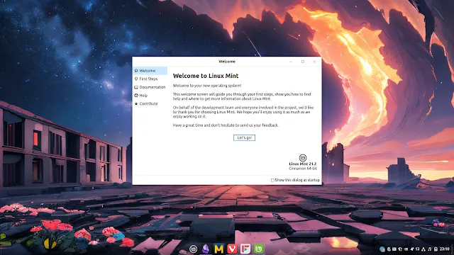Open the weather applet showing 13
This screenshot has width=454, height=255.
click(x=414, y=249)
